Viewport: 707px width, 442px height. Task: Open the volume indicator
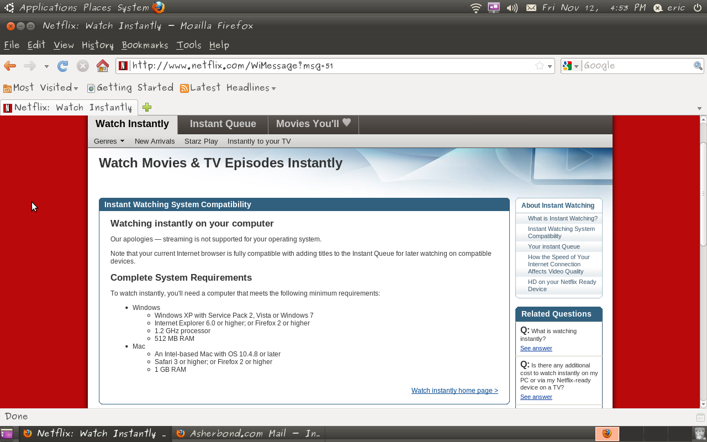pos(512,8)
